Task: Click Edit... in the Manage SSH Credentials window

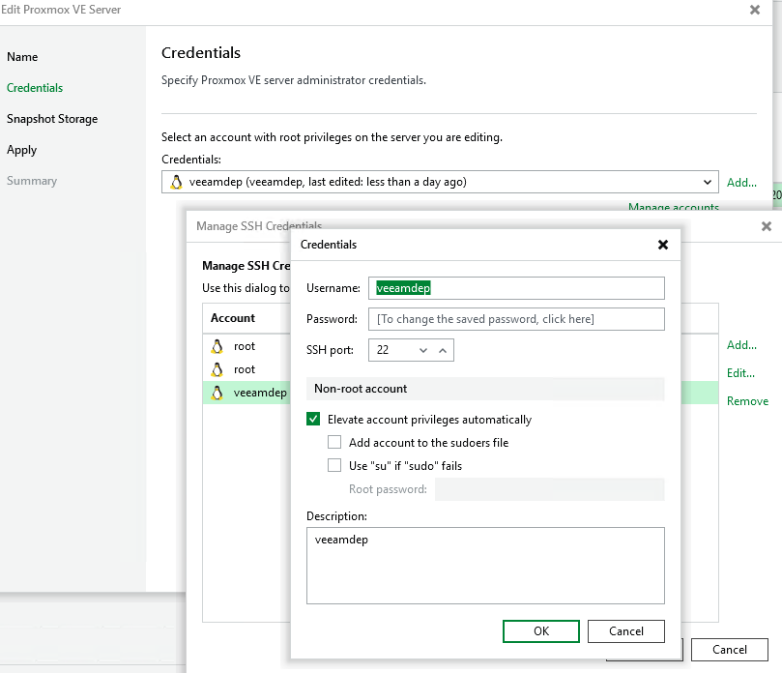Action: (740, 373)
